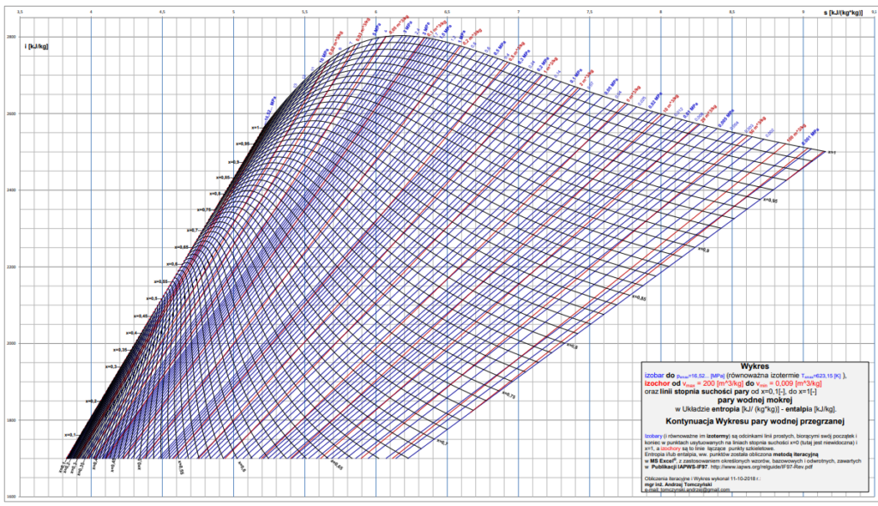Click the "i [kJ/kg]" enthalpy axis label
This screenshot has height=506, width=878.
point(37,46)
